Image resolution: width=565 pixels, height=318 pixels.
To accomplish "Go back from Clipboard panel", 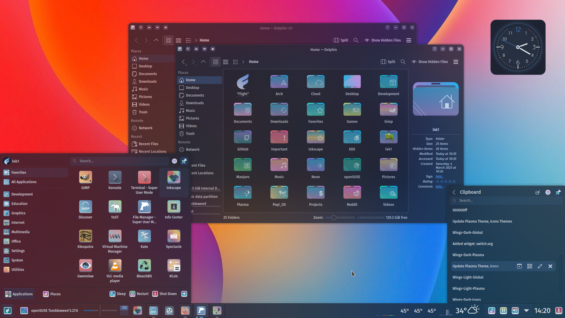I will (x=454, y=192).
